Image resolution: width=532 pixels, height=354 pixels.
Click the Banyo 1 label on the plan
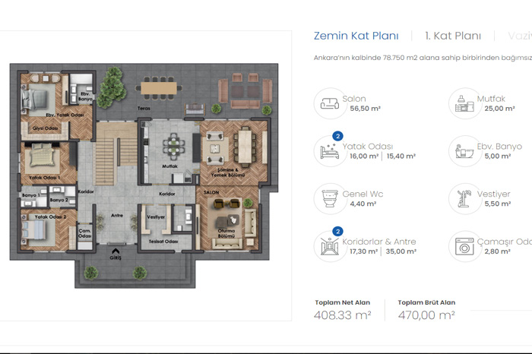pyautogui.click(x=31, y=195)
